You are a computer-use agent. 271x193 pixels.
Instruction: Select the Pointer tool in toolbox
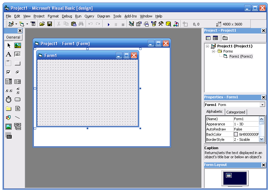coord(8,45)
